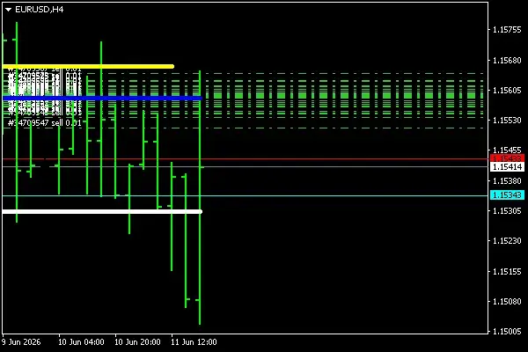Click the 1.15005 price axis label
Image resolution: width=528 pixels, height=352 pixels.
[x=507, y=332]
